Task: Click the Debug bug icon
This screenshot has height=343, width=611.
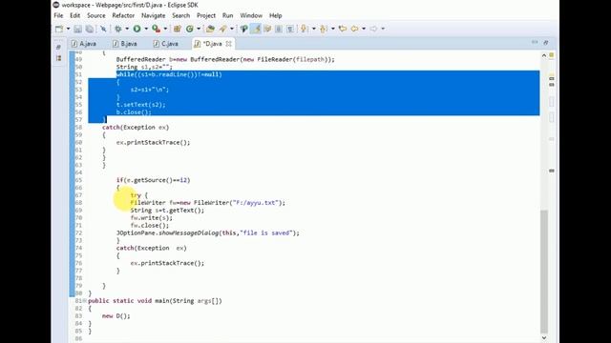Action: point(118,29)
